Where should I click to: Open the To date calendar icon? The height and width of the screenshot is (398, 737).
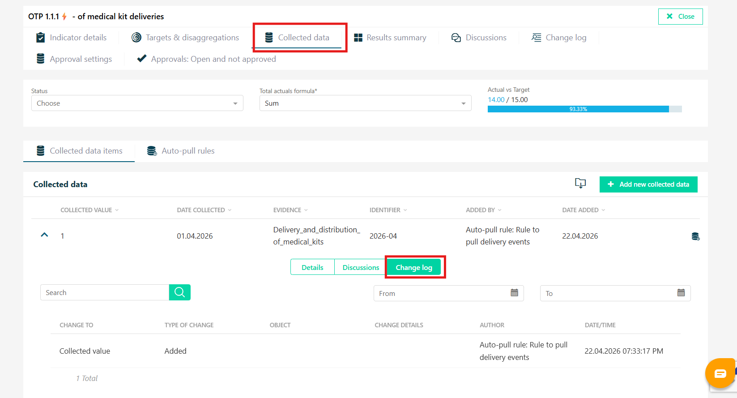pos(681,293)
